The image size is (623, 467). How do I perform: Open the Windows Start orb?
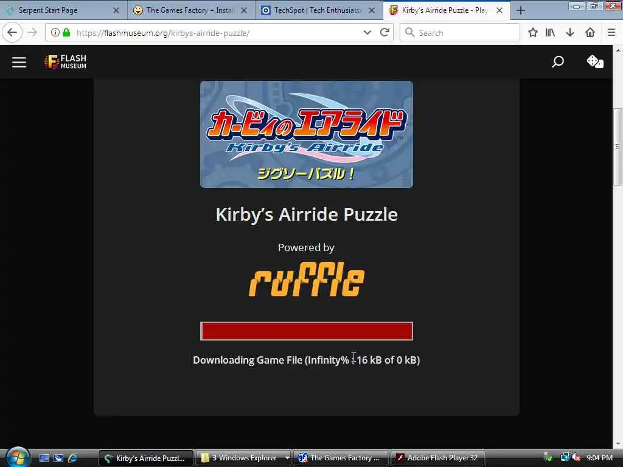coord(17,457)
